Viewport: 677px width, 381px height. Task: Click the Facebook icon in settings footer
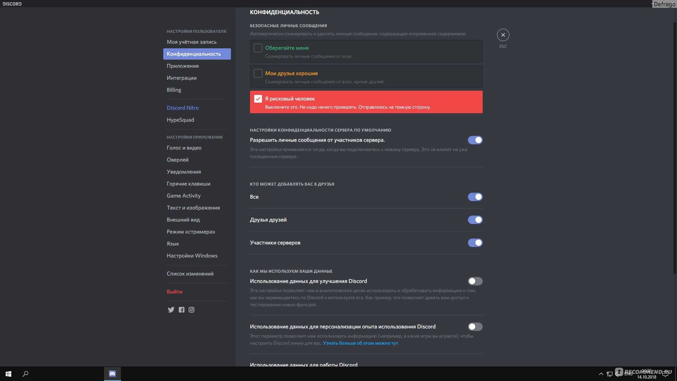pyautogui.click(x=181, y=309)
